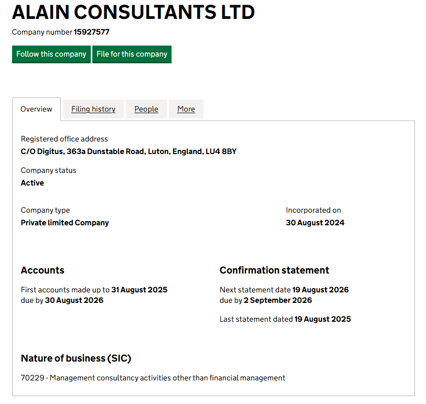This screenshot has width=426, height=404.
Task: Click the incorporation date 30 August 2024
Action: 315,223
